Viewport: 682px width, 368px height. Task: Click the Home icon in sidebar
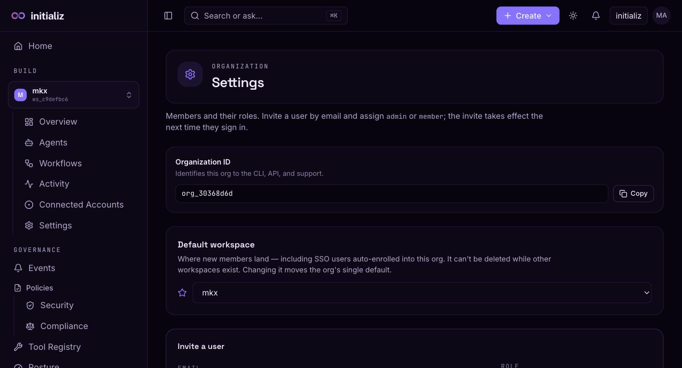tap(18, 46)
